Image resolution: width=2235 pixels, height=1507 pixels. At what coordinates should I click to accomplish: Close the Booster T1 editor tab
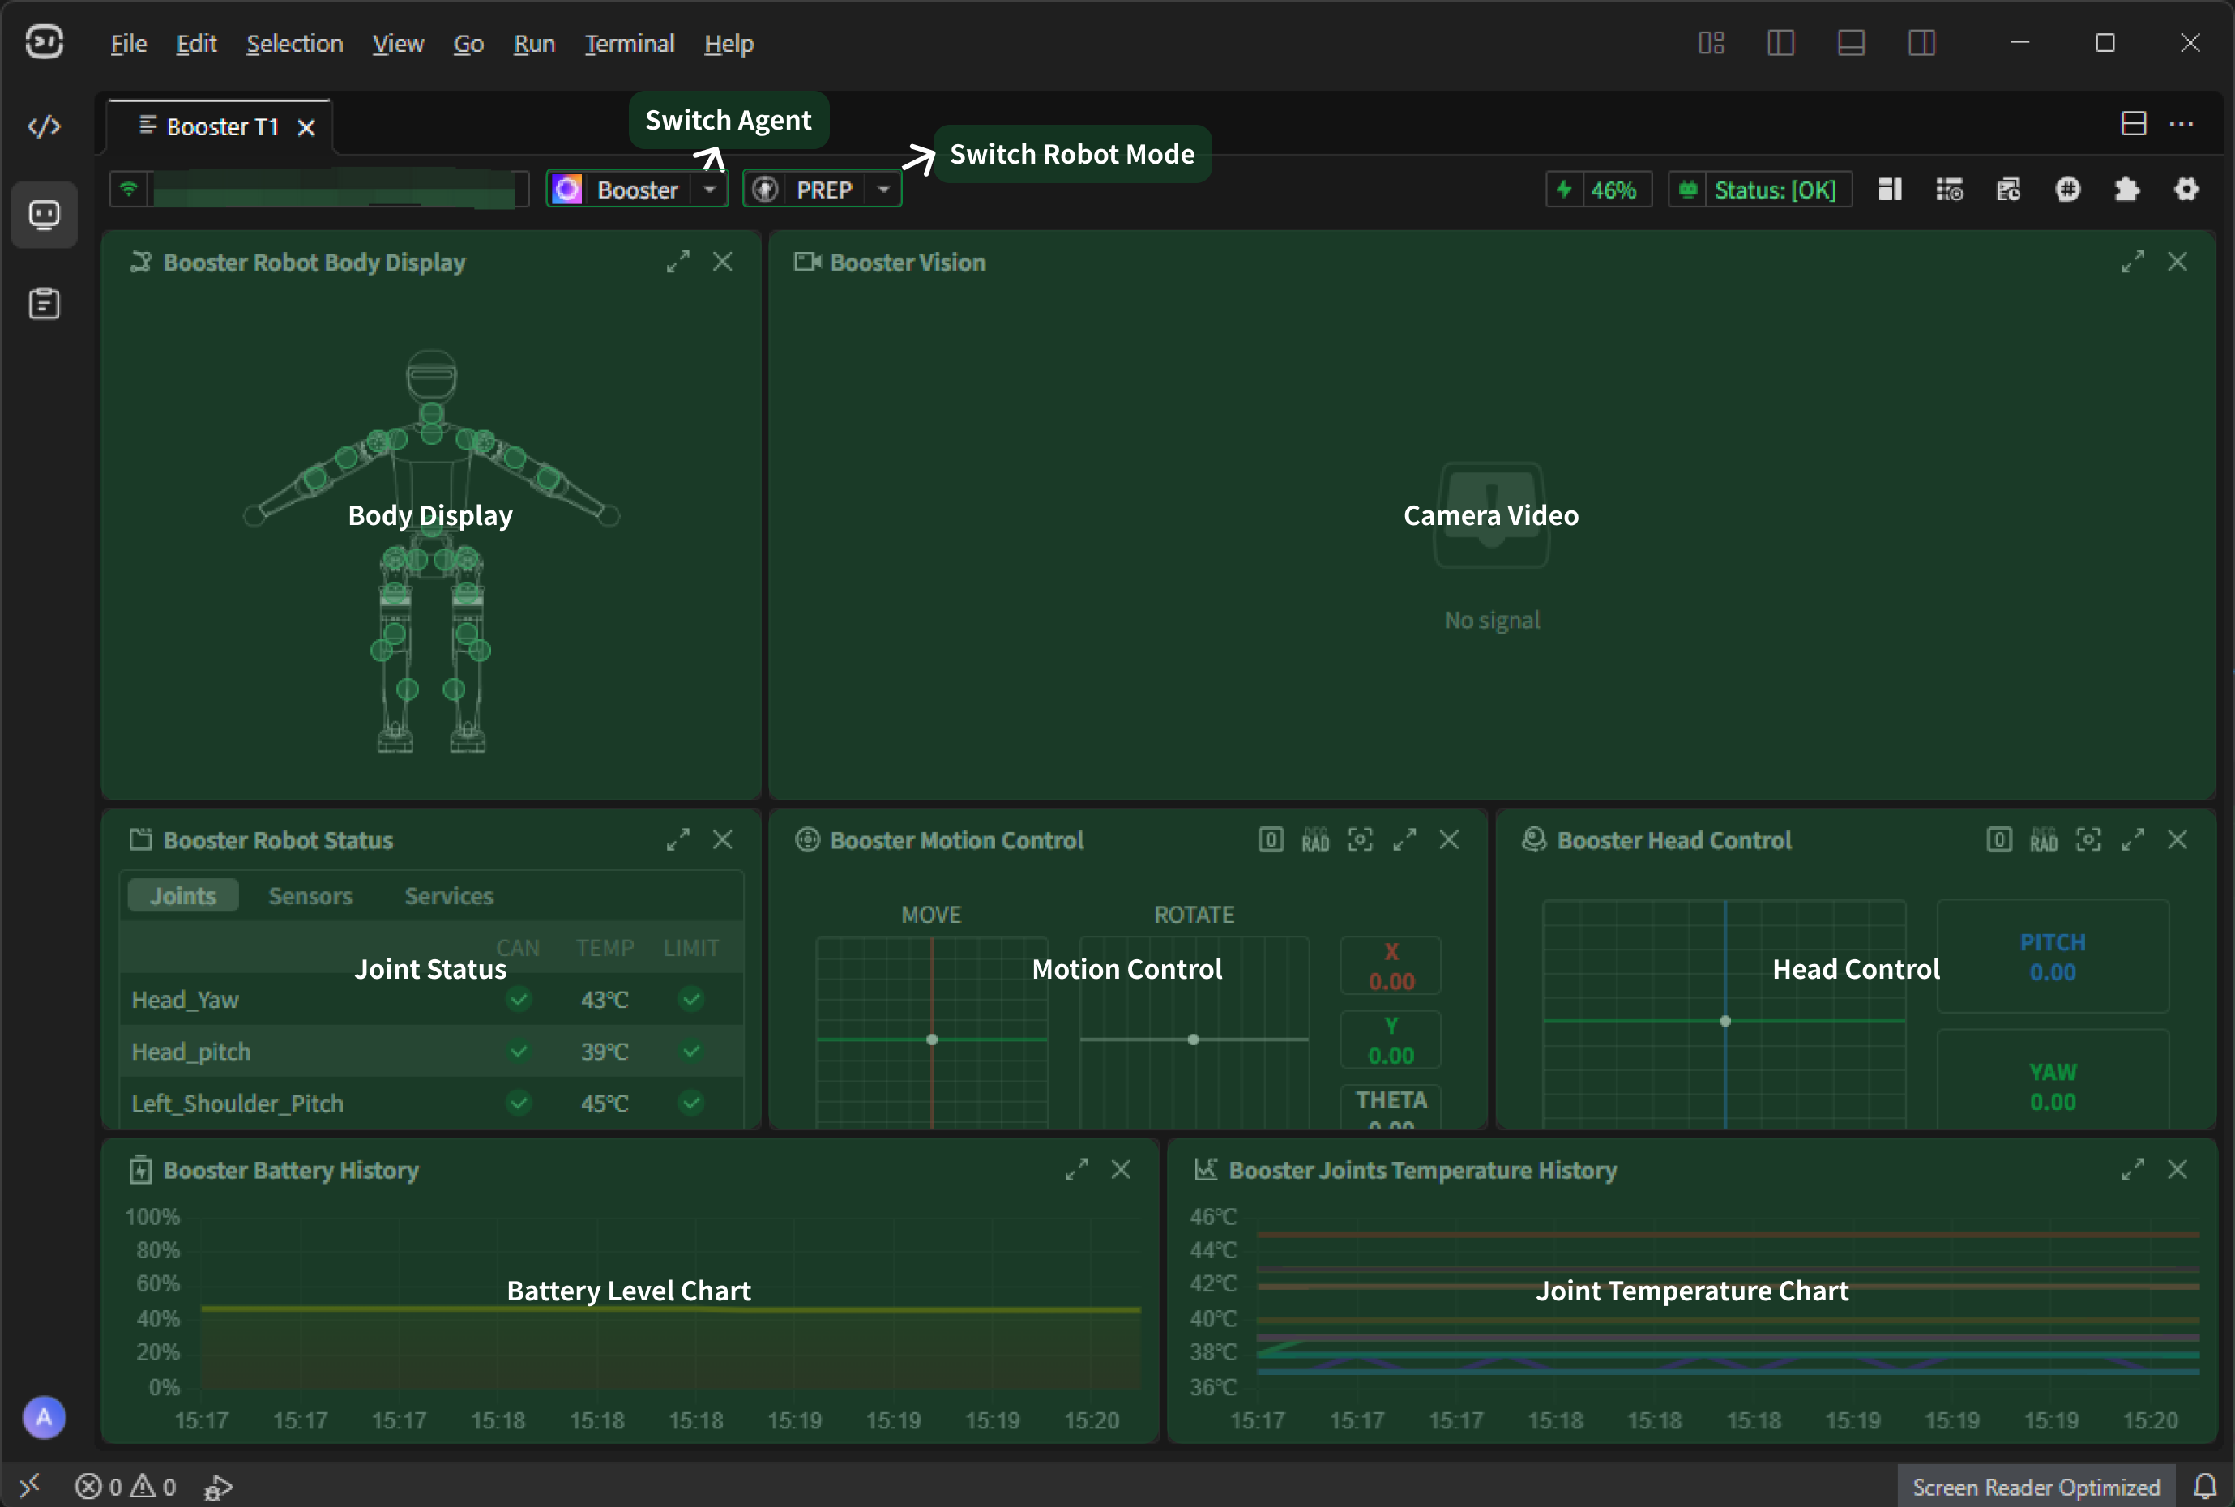(x=306, y=128)
